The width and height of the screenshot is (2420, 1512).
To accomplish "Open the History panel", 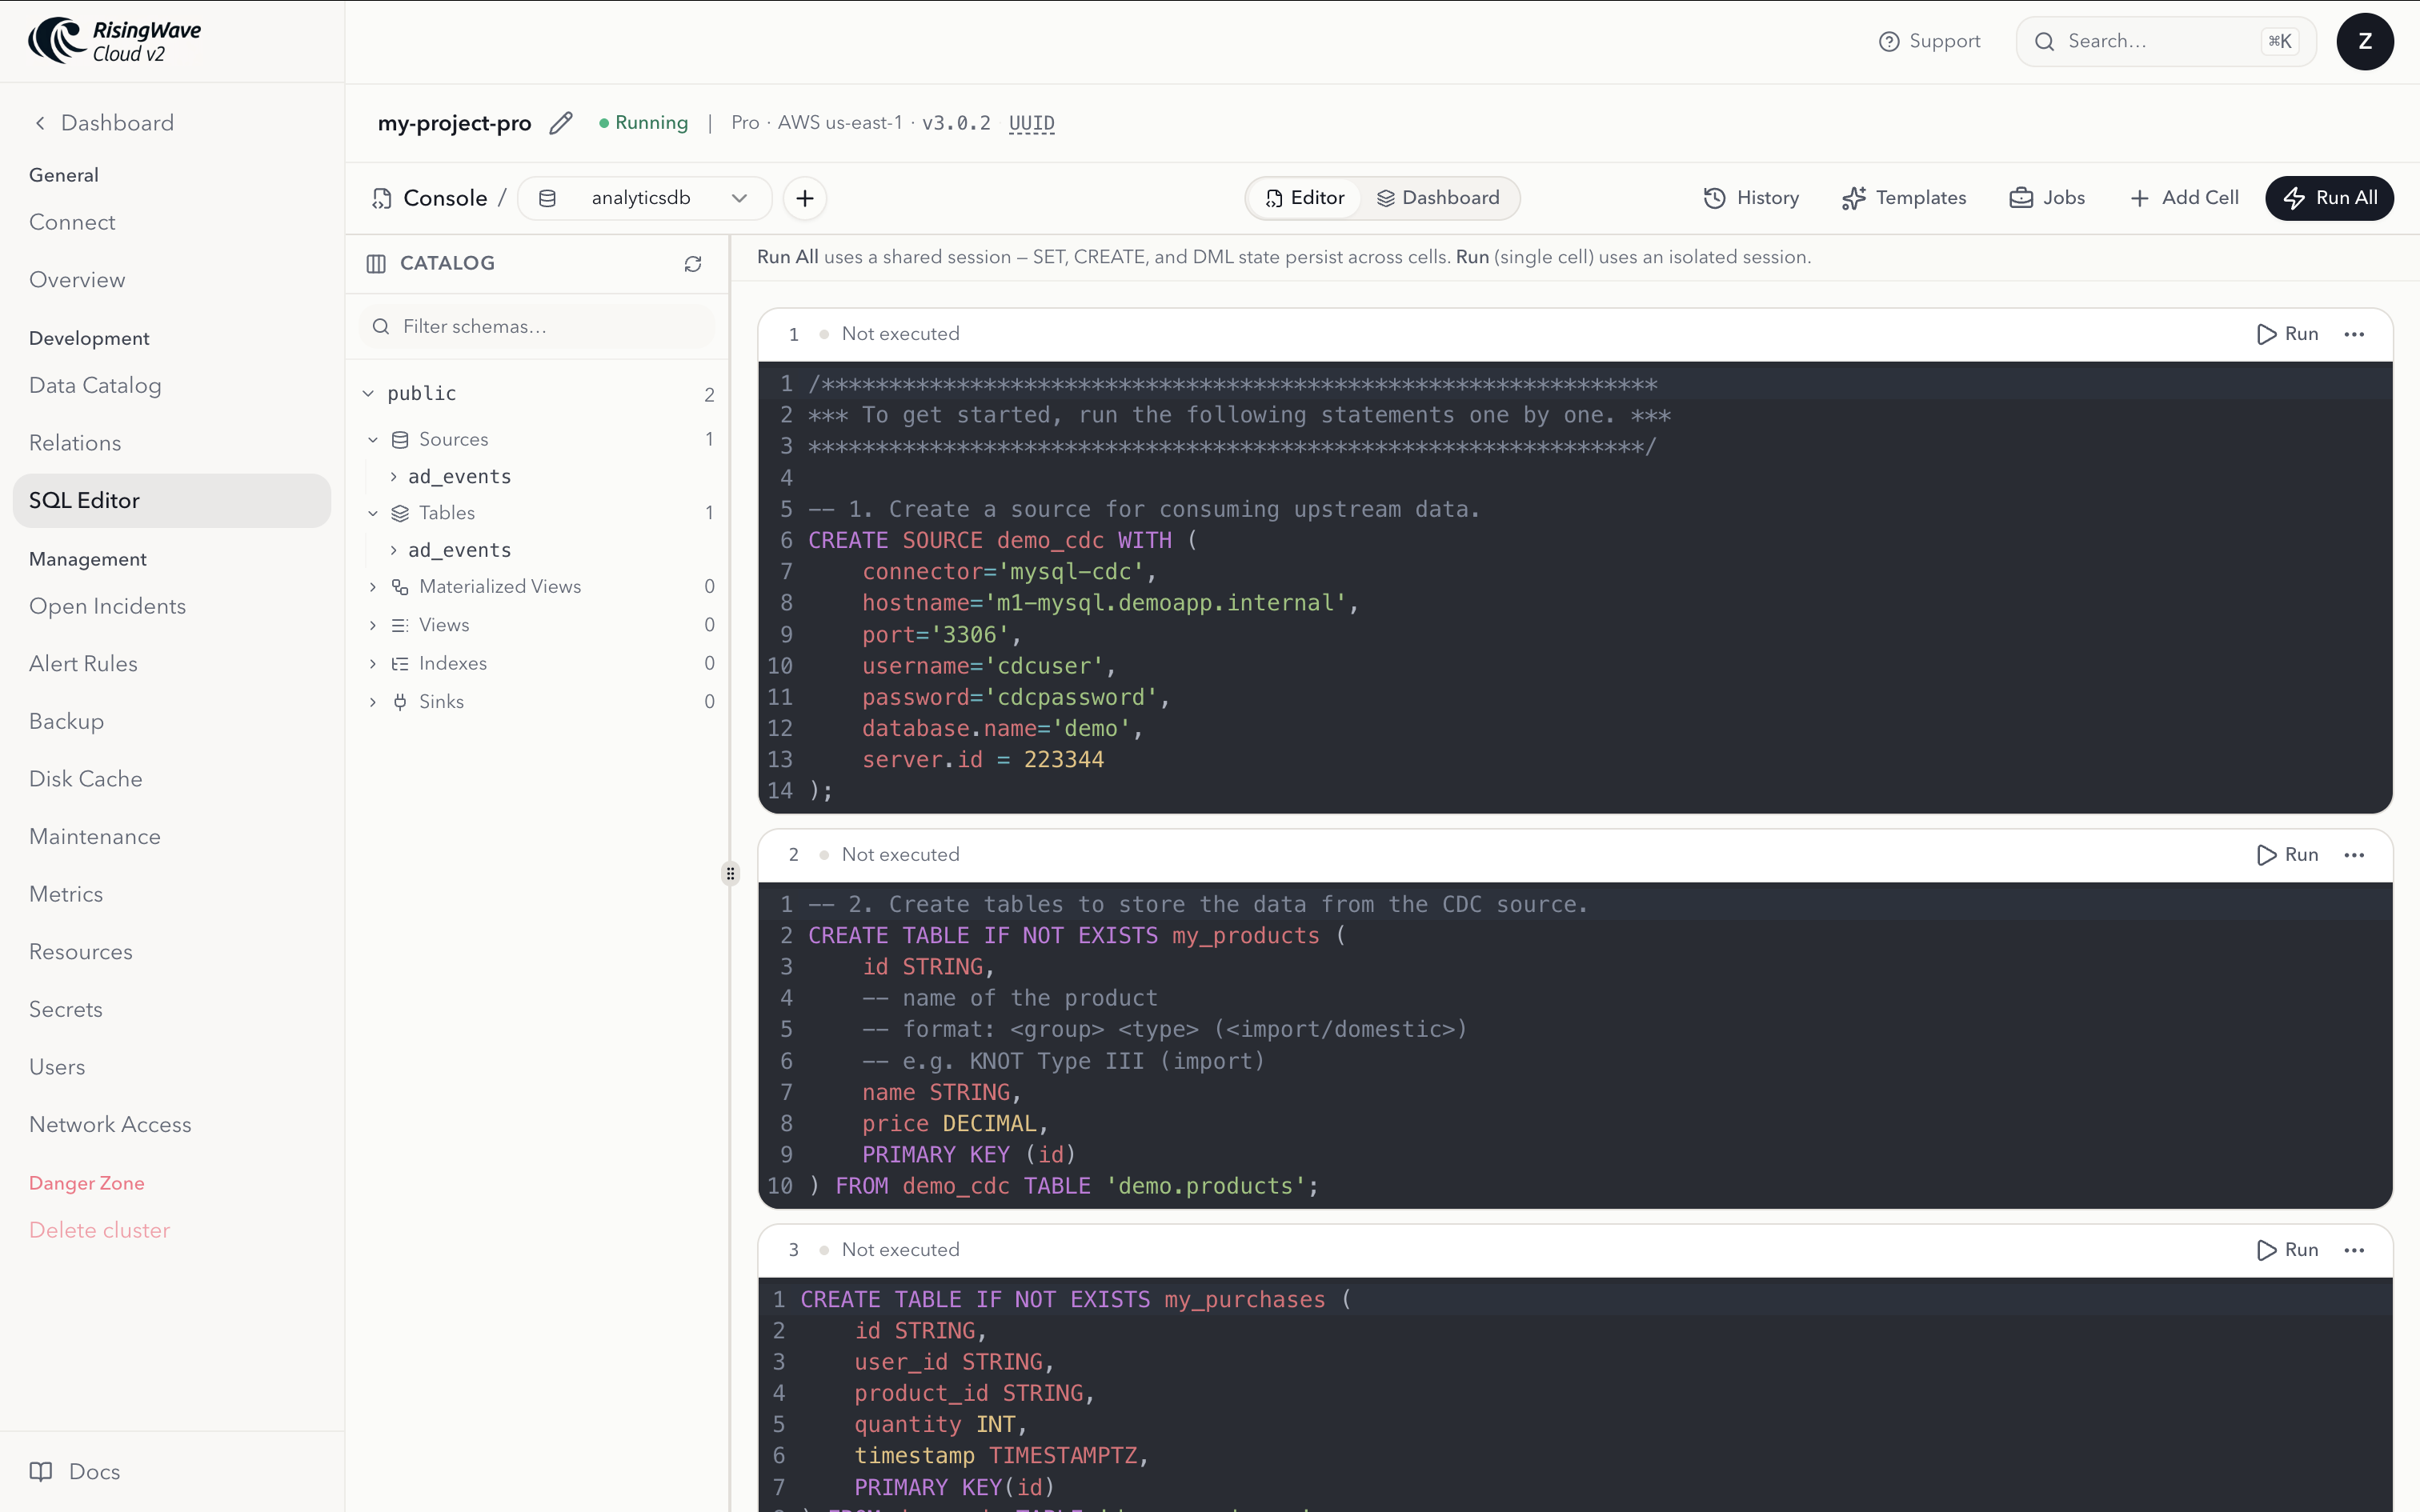I will point(1751,198).
